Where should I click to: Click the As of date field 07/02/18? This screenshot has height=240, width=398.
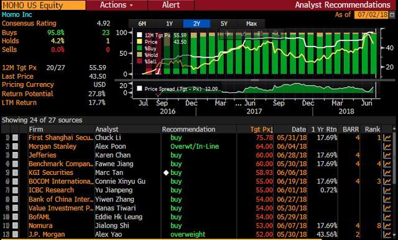coord(371,14)
